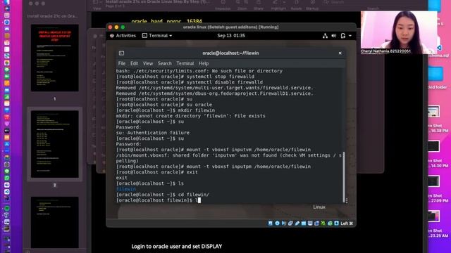This screenshot has height=253, width=451.
Task: Click the terminal vertical scrollbar
Action: pos(343,177)
